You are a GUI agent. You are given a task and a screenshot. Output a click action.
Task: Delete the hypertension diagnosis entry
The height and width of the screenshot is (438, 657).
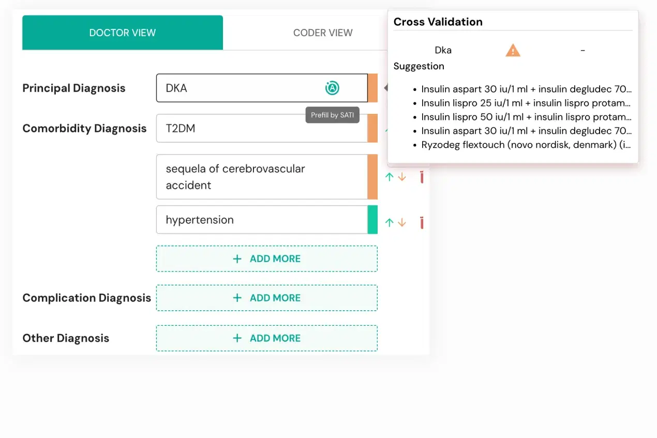click(x=422, y=223)
